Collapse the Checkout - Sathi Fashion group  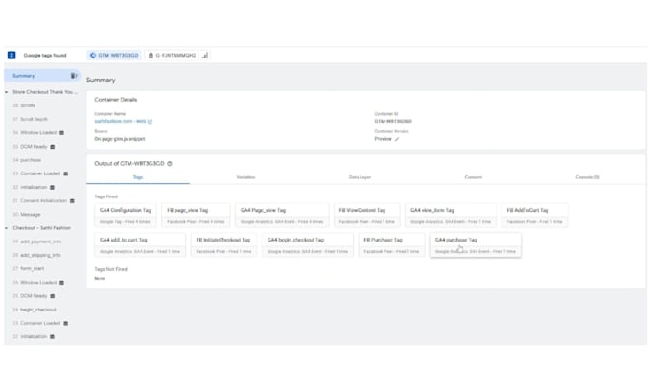tap(7, 228)
